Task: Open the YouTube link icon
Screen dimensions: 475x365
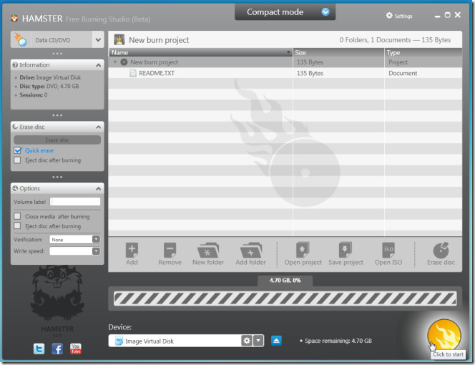Action: 76,349
